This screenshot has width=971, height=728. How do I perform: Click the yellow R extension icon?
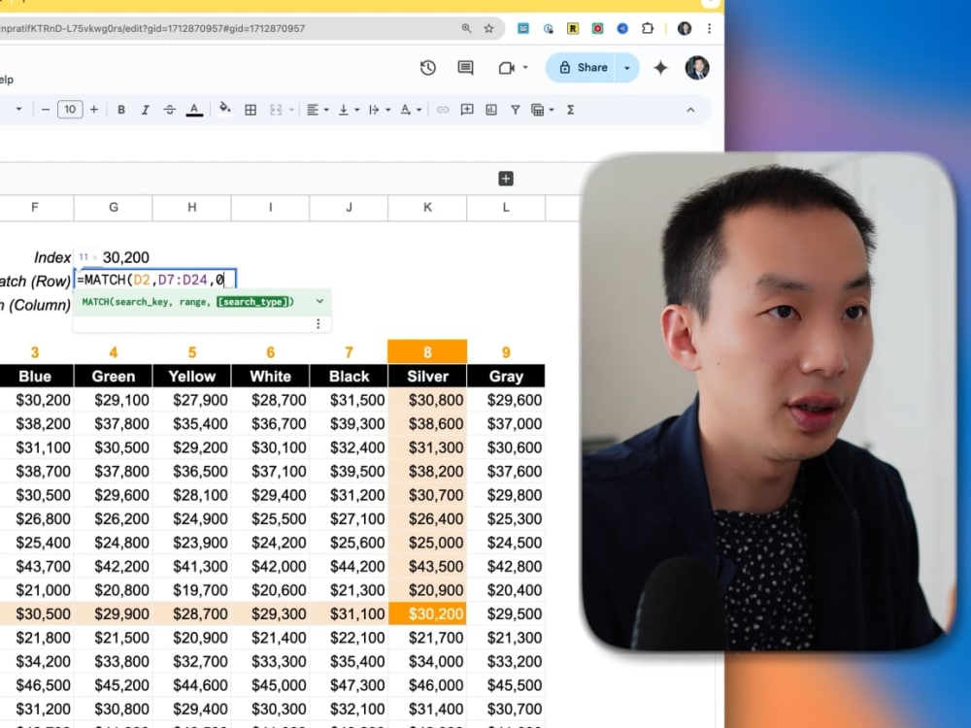pos(573,28)
